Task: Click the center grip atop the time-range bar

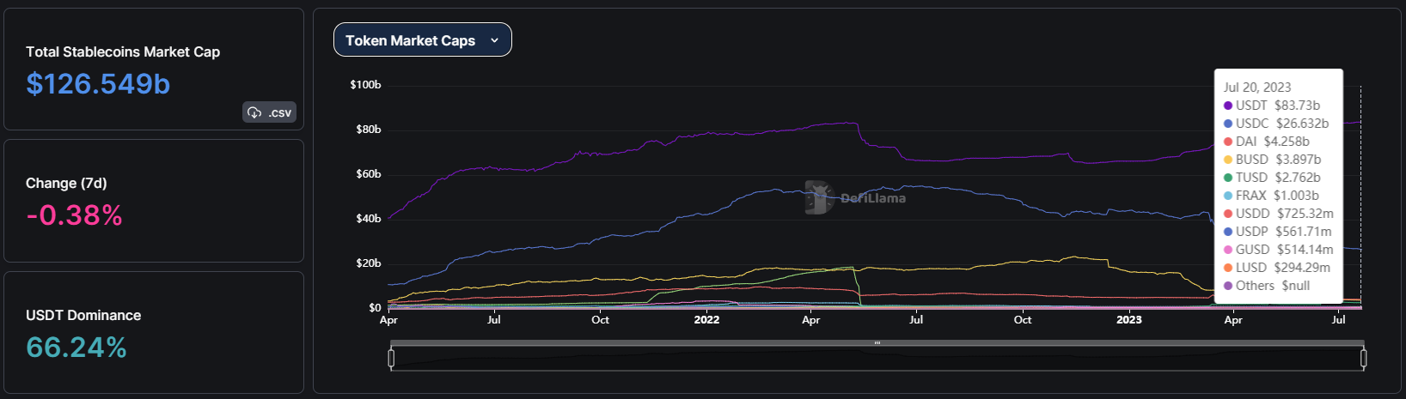Action: [x=877, y=343]
